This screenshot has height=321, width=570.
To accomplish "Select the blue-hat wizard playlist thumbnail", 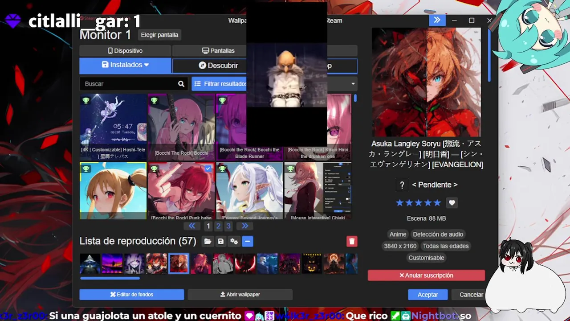I will 90,263.
